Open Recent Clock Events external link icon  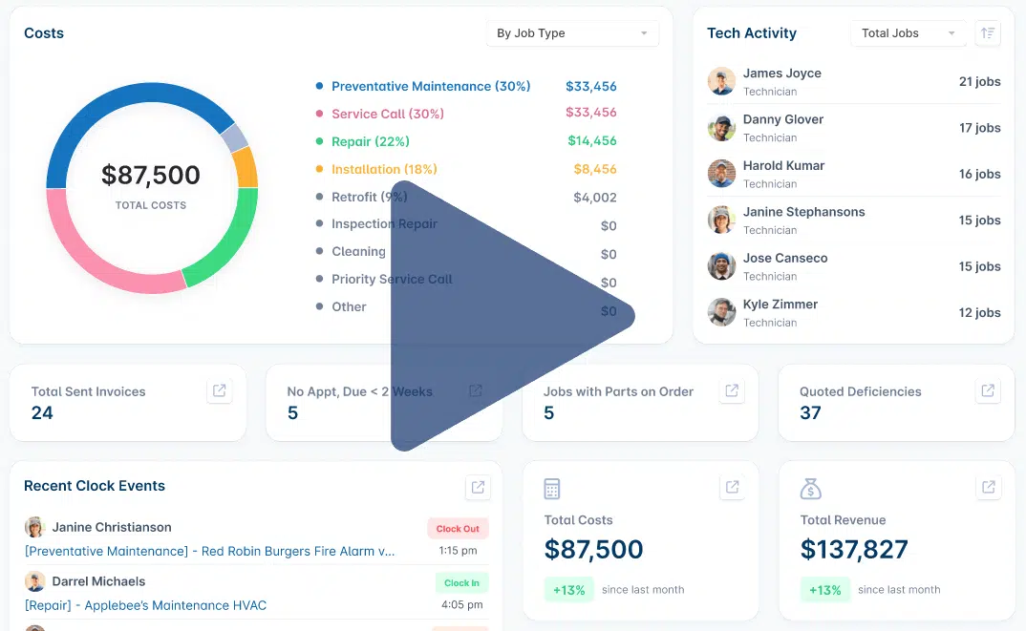478,487
